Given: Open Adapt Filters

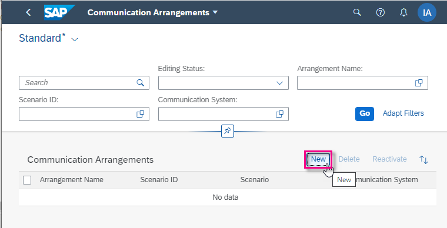Looking at the screenshot, I should (403, 113).
